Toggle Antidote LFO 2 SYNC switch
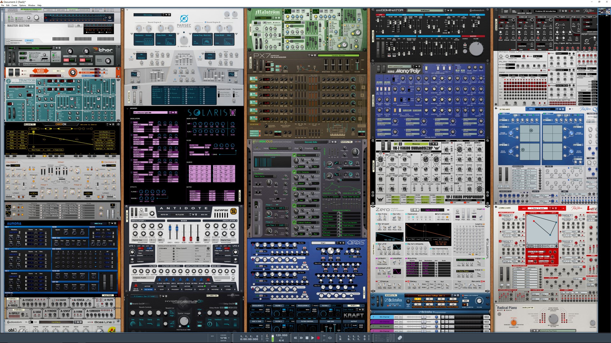The image size is (611, 343). [x=227, y=248]
